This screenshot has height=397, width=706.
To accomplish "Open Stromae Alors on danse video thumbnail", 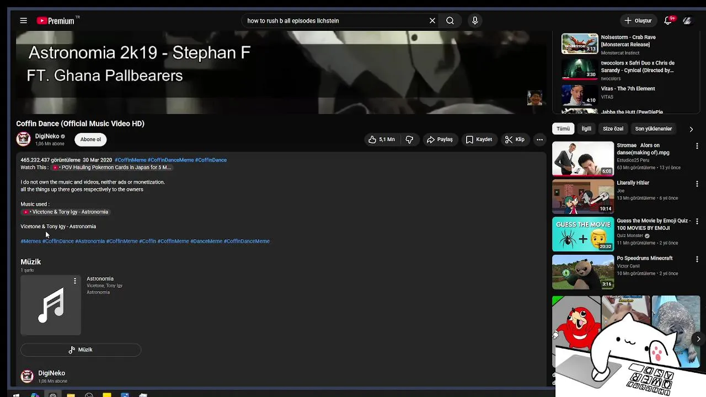I will (x=583, y=159).
